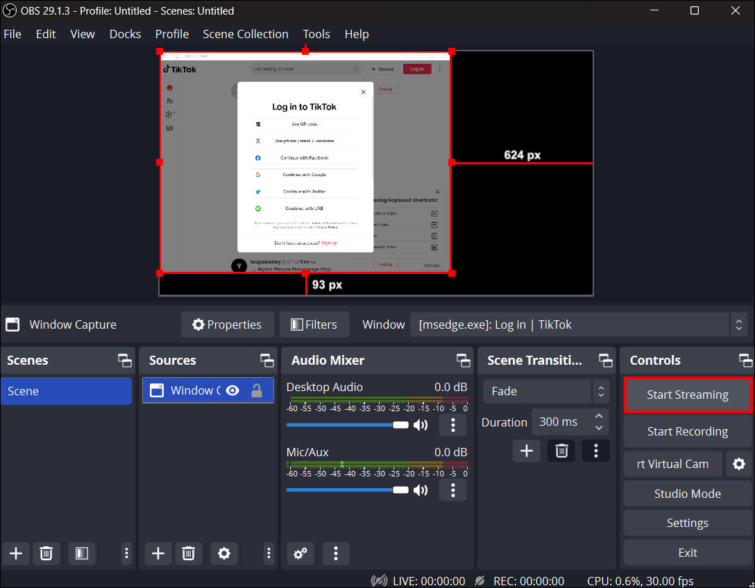Viewport: 755px width, 588px height.
Task: Open the Scene Collection menu
Action: coord(246,33)
